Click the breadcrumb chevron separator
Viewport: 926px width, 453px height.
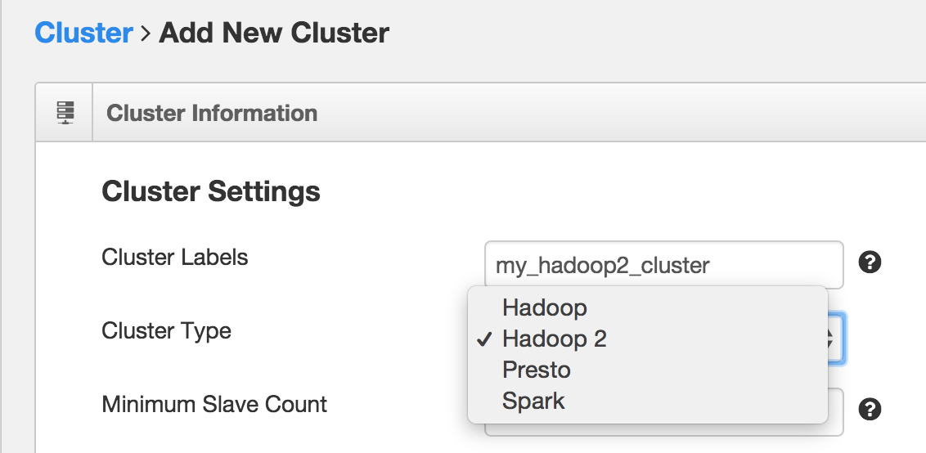pos(146,34)
